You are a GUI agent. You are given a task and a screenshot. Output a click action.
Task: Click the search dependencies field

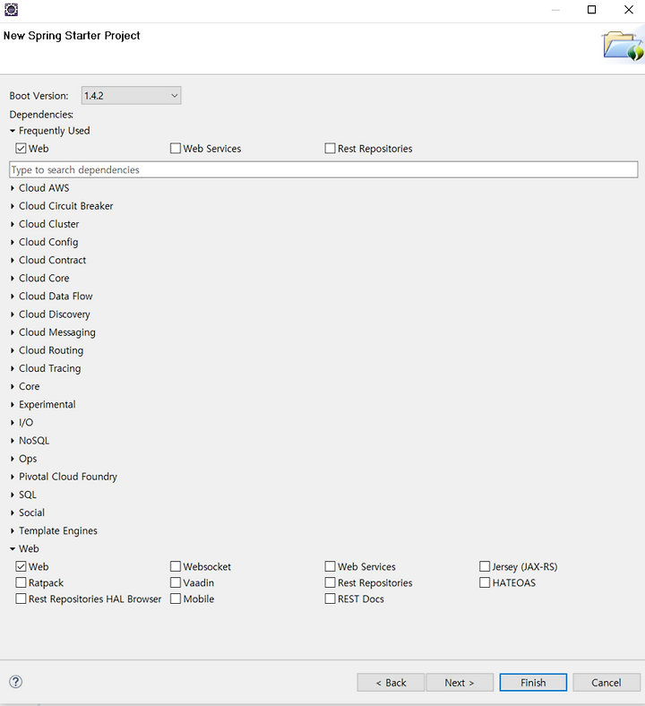pyautogui.click(x=323, y=169)
